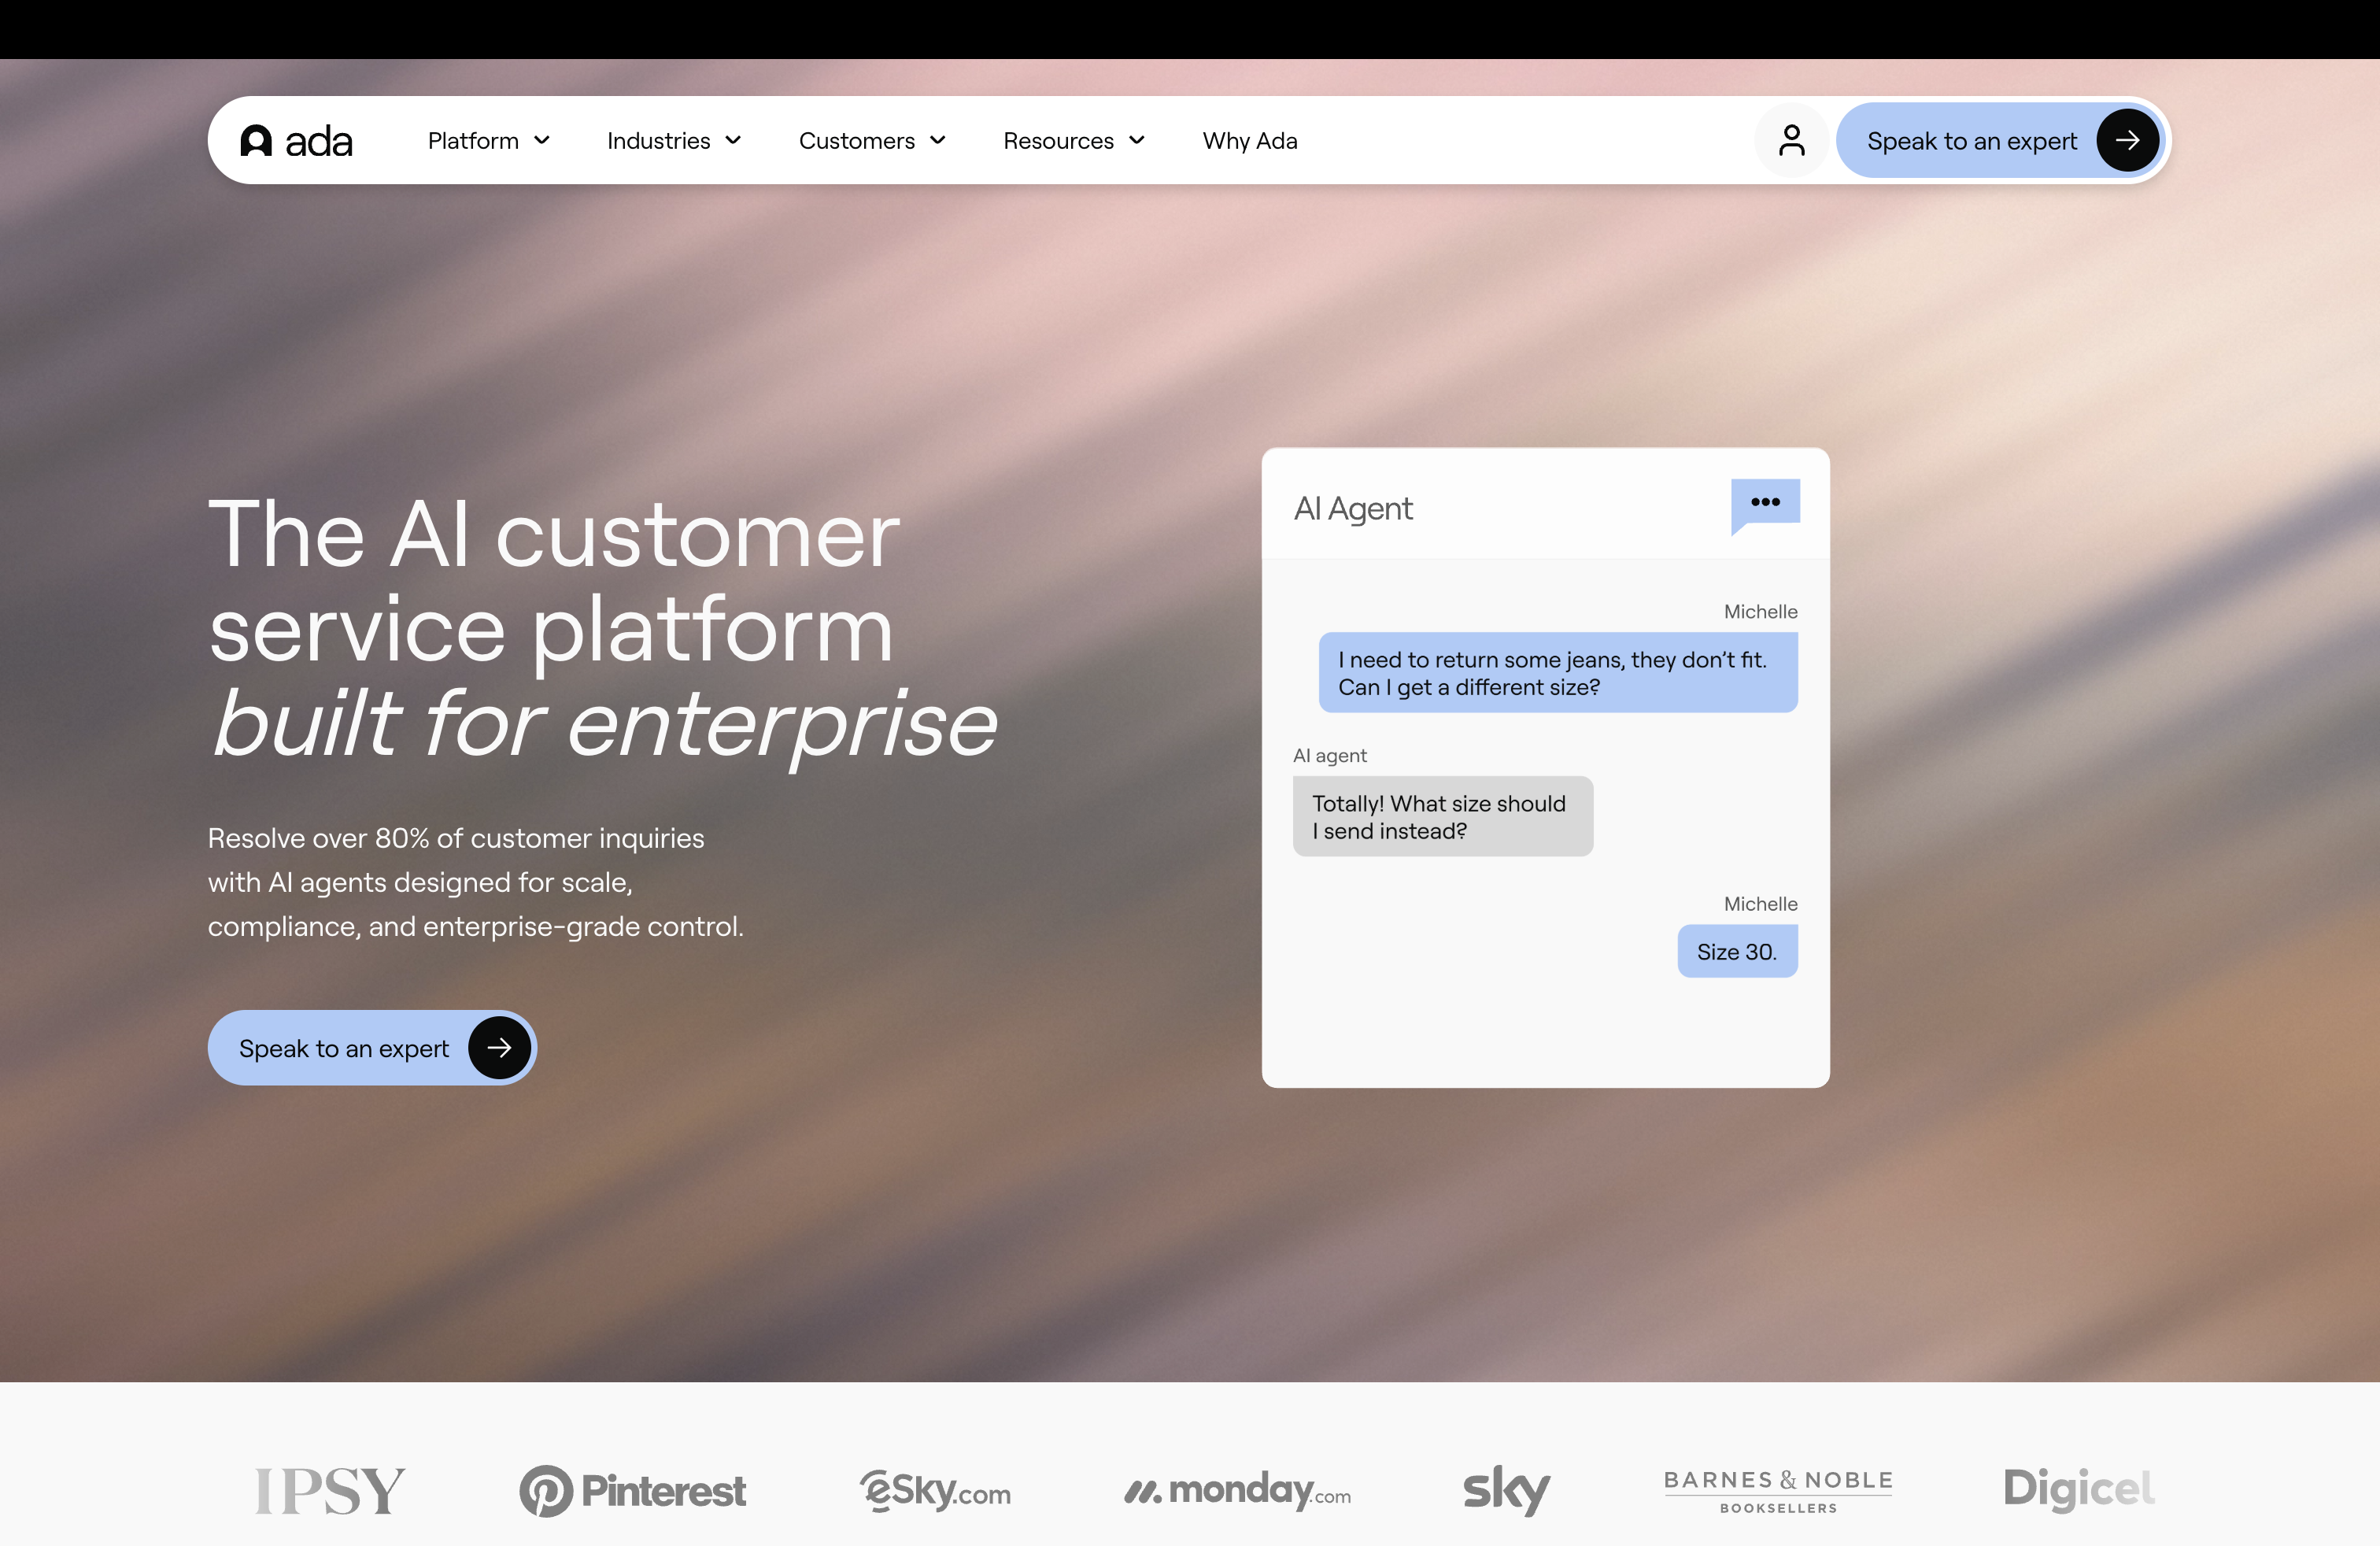Expand the Customers menu chevron
The height and width of the screenshot is (1546, 2380).
[x=938, y=141]
